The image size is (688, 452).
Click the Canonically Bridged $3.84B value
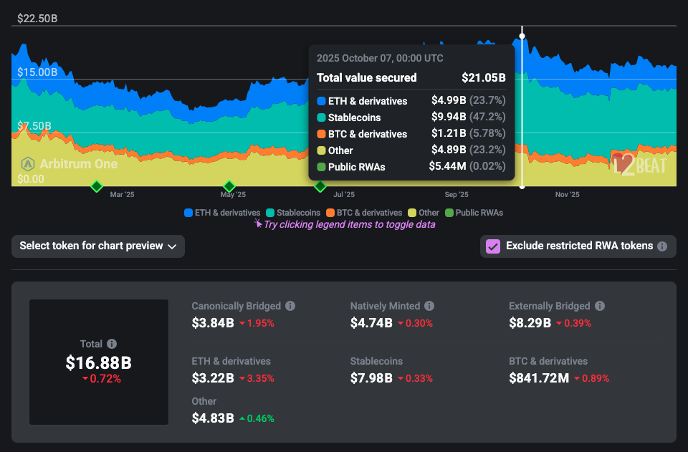[213, 323]
